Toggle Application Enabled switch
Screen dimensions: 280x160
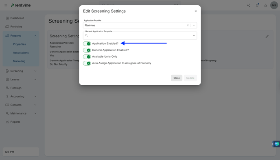click(x=87, y=43)
